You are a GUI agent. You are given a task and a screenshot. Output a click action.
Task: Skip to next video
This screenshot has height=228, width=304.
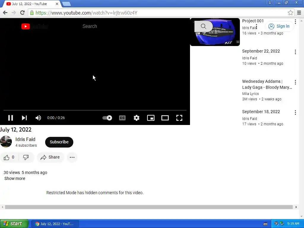coord(24,118)
